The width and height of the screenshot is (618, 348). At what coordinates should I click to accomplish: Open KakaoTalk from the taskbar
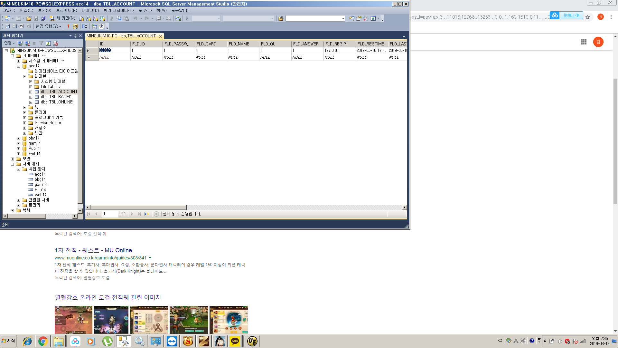point(235,341)
